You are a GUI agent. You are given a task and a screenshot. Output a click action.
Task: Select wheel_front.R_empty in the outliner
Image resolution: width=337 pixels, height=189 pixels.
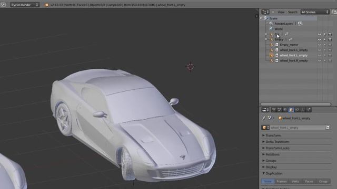point(294,61)
